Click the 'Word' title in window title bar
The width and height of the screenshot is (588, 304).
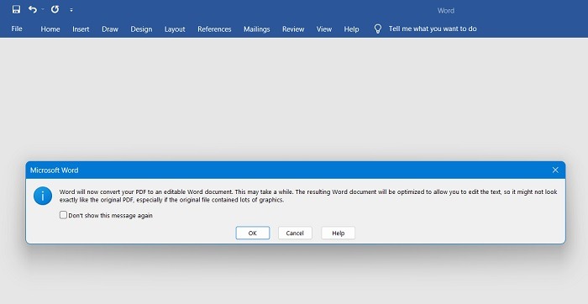tap(446, 10)
